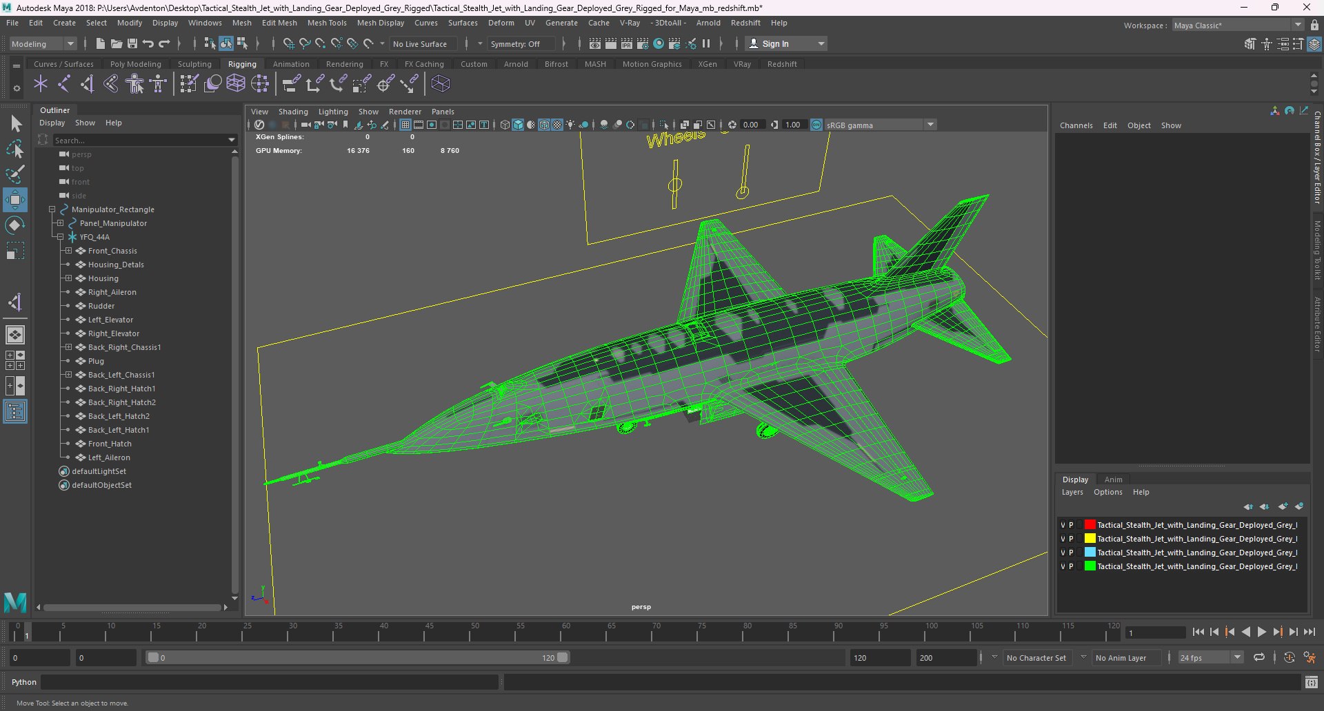Pick the Lasso select tool
Viewport: 1324px width, 711px height.
coord(14,149)
